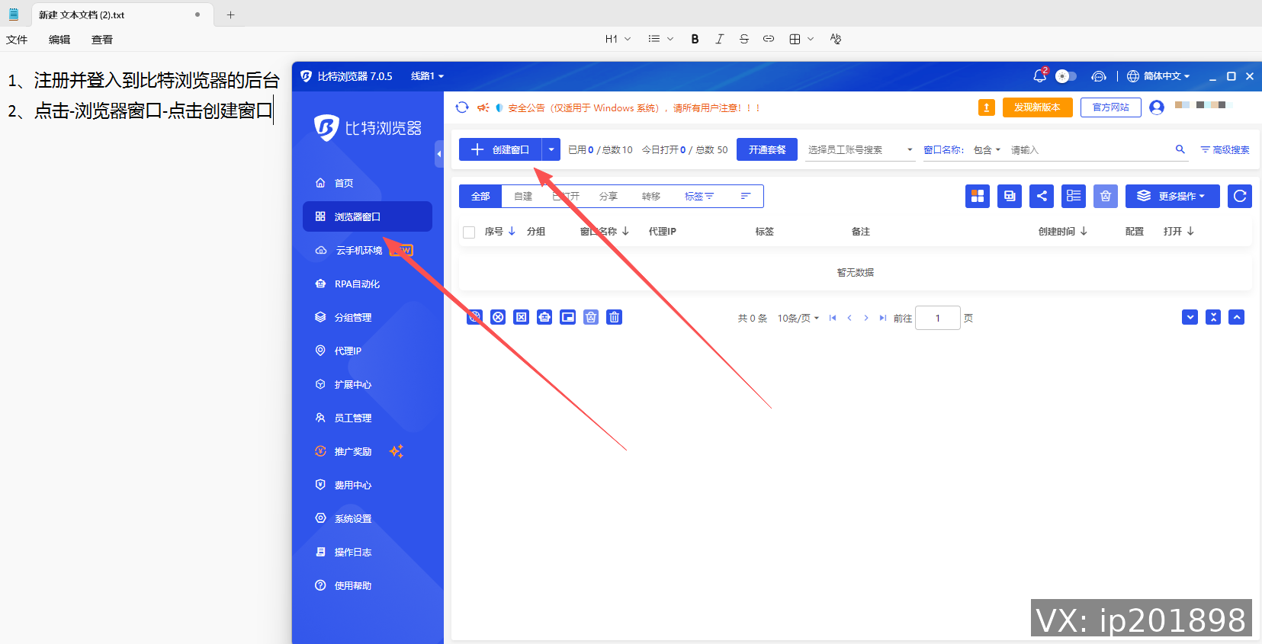
Task: Click the 创建窗口 button
Action: [x=500, y=149]
